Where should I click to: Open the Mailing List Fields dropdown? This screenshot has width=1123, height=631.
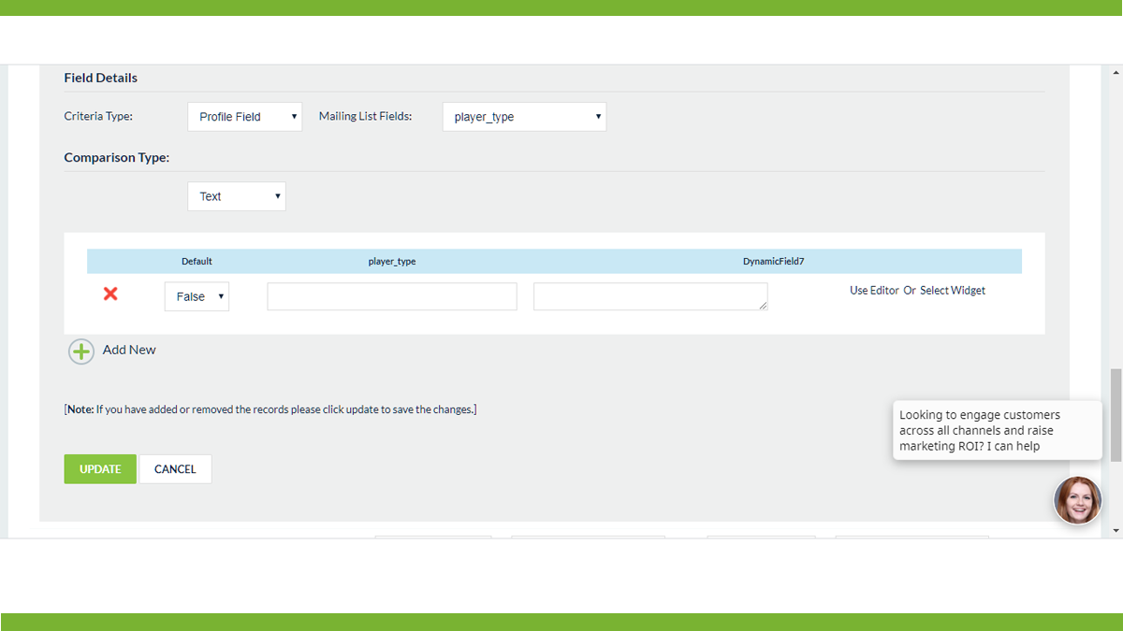click(x=524, y=116)
